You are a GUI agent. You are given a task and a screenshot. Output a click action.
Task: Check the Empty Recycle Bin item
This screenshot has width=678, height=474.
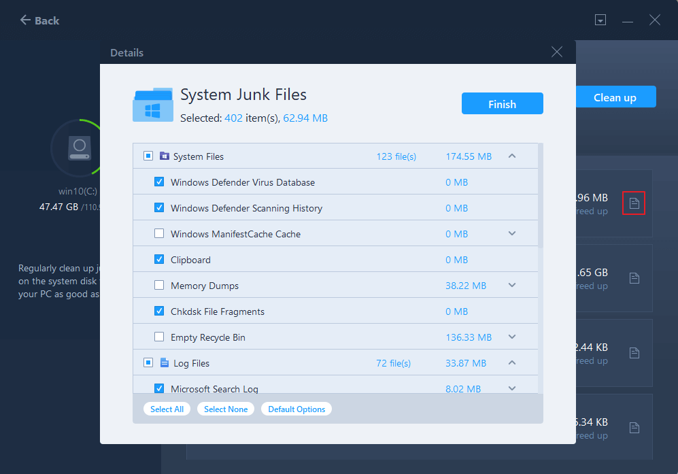159,337
